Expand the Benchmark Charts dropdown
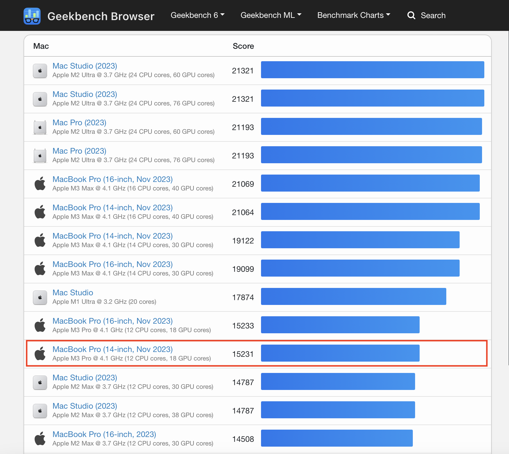This screenshot has width=509, height=454. coord(354,15)
